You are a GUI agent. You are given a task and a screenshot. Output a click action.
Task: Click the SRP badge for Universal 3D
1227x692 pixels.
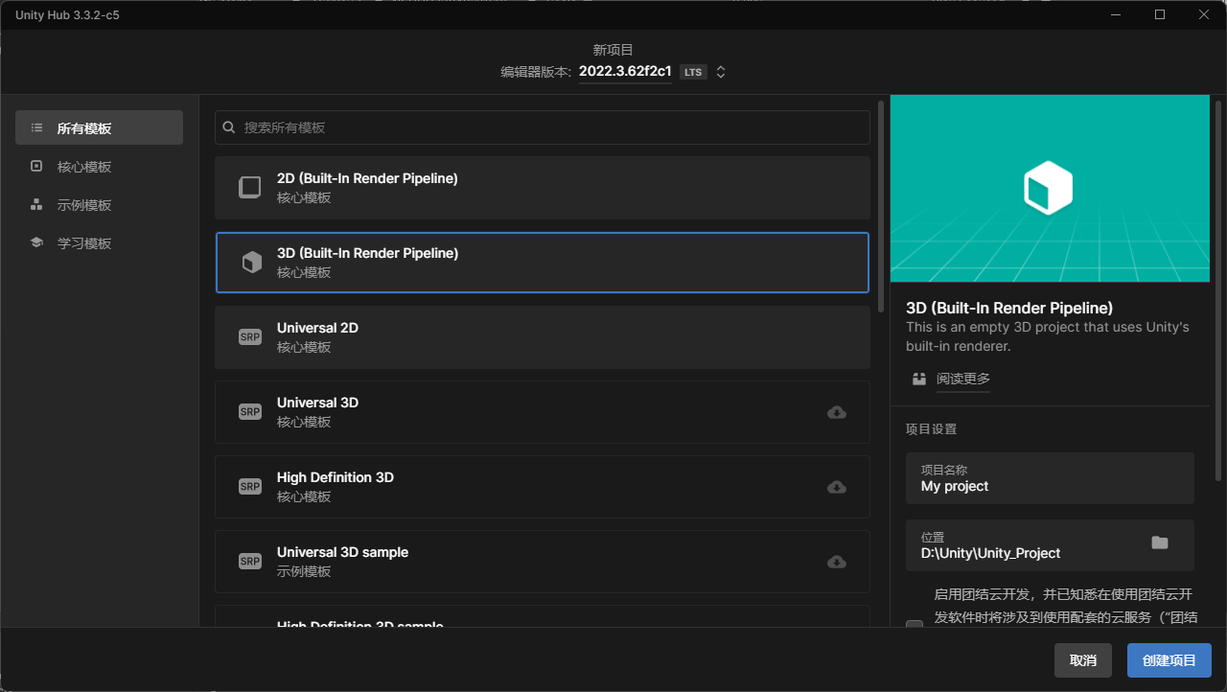point(250,412)
